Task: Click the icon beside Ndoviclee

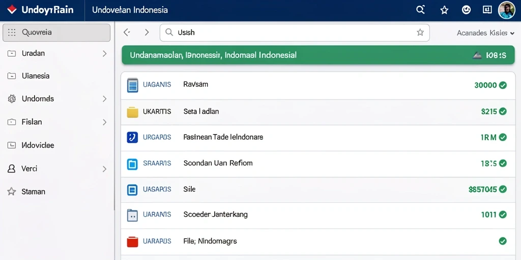Action: (x=12, y=145)
